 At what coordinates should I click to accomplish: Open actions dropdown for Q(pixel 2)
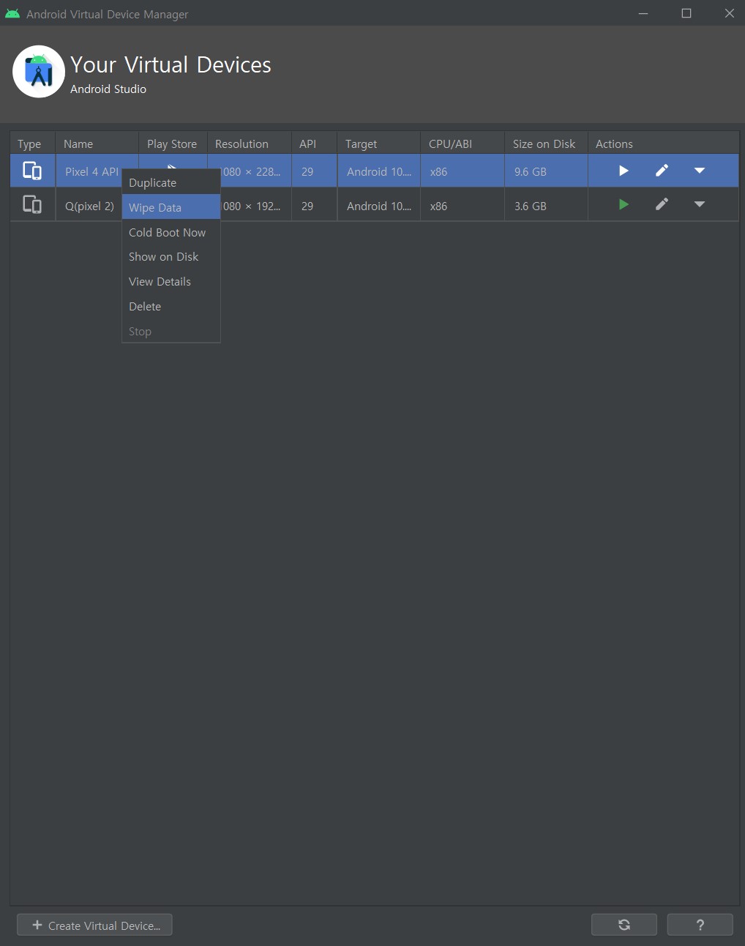click(x=700, y=205)
